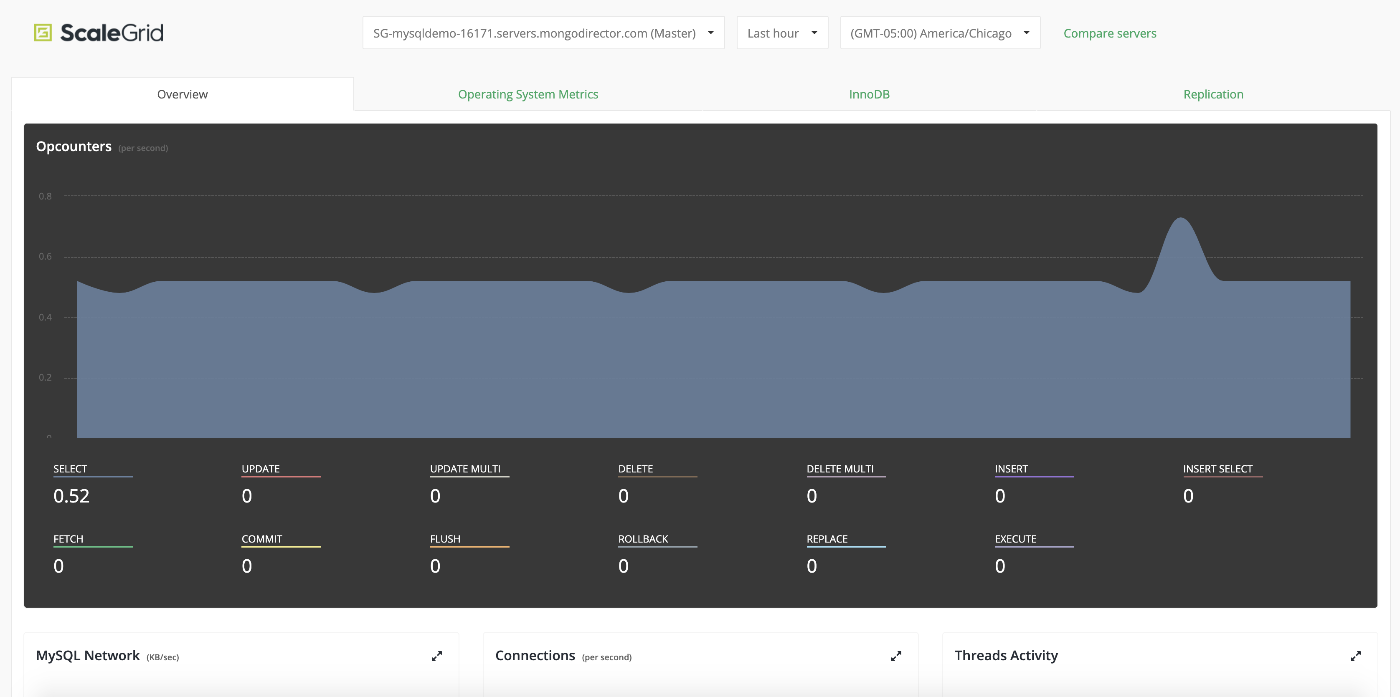Click the ScaleGrid logo icon
Image resolution: width=1400 pixels, height=697 pixels.
(43, 33)
